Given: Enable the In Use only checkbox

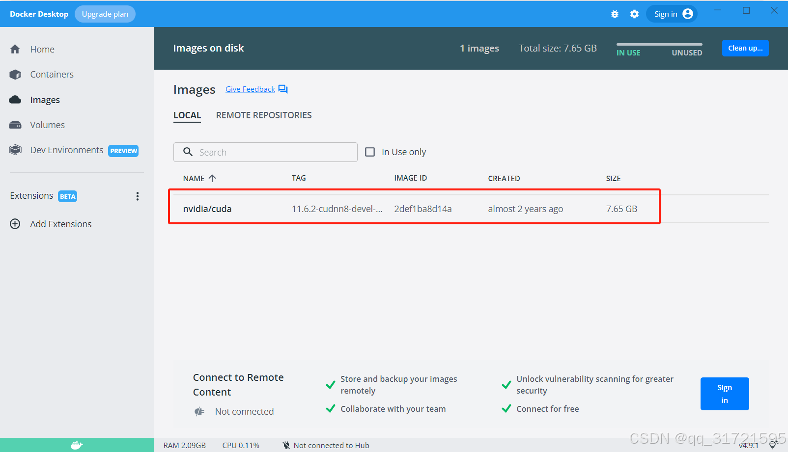Looking at the screenshot, I should pyautogui.click(x=370, y=152).
